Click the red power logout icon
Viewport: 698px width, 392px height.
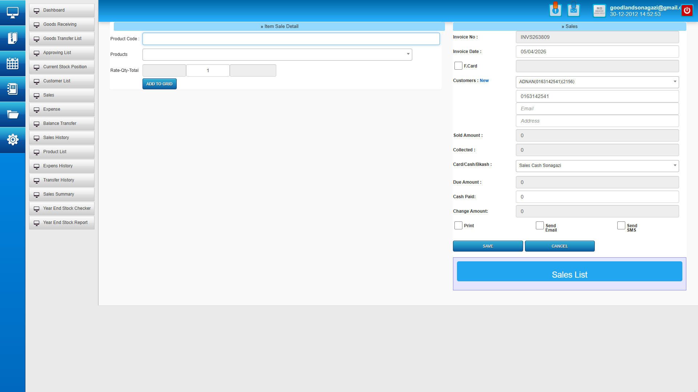[x=687, y=10]
